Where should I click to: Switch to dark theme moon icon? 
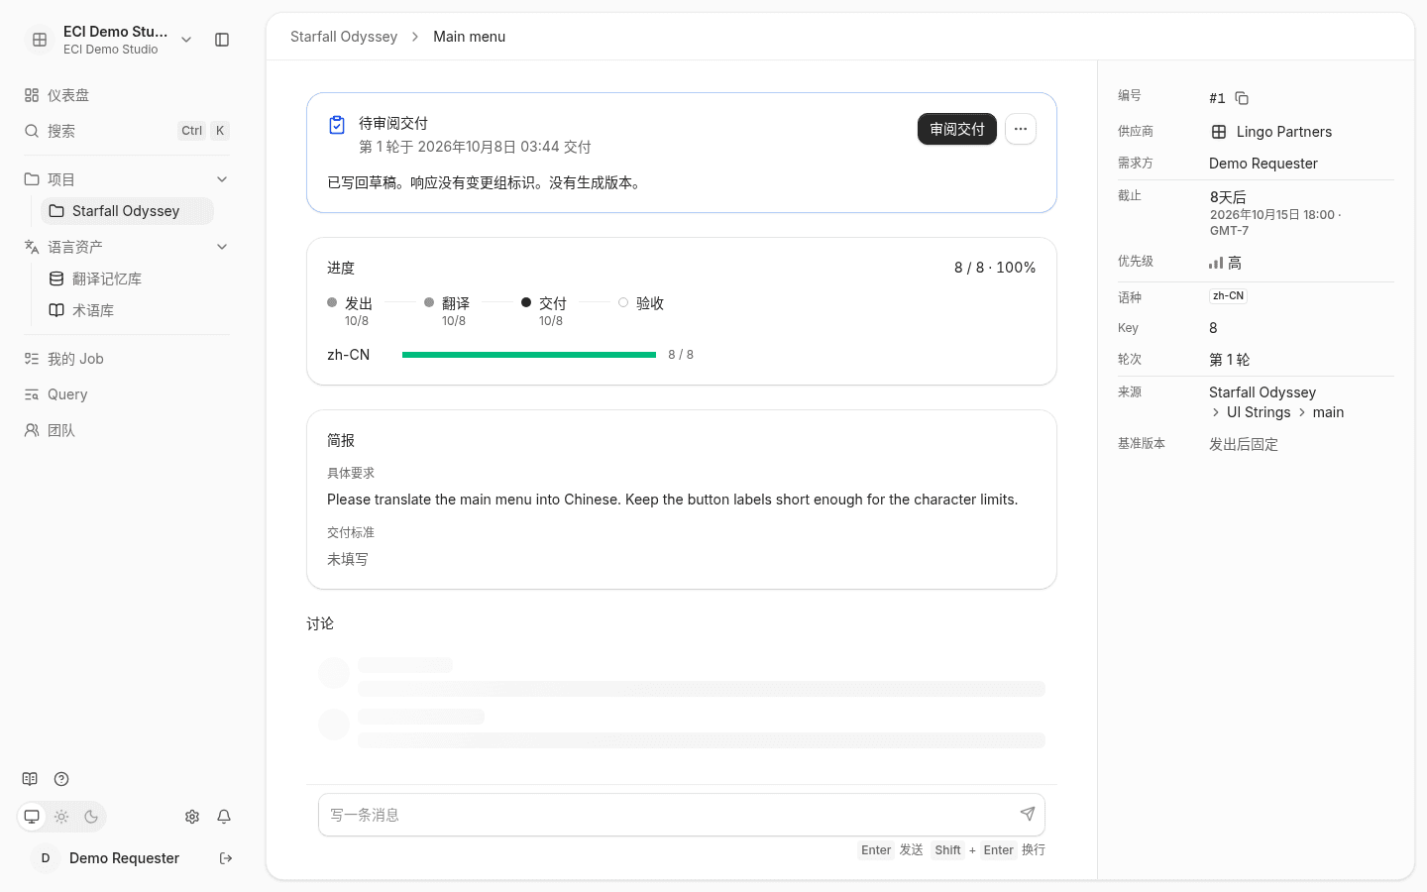click(x=91, y=817)
